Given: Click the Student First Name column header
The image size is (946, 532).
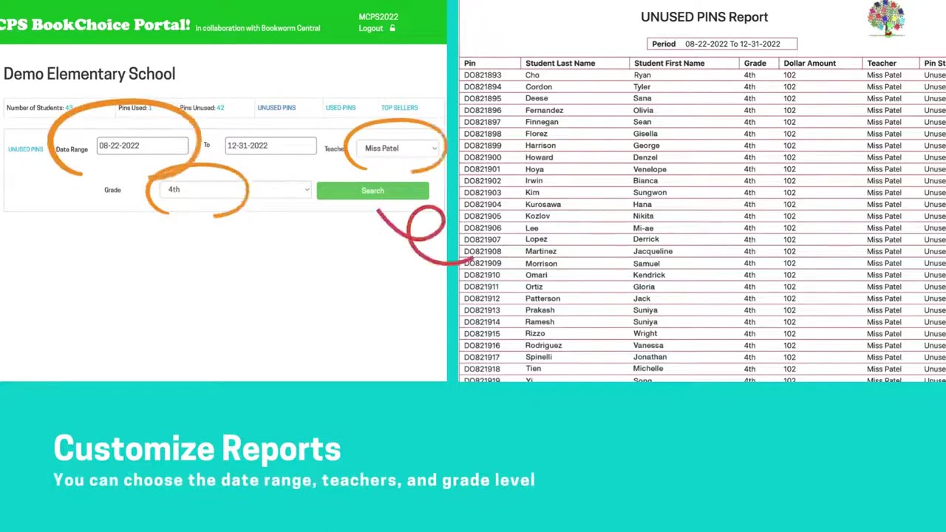Looking at the screenshot, I should point(669,64).
